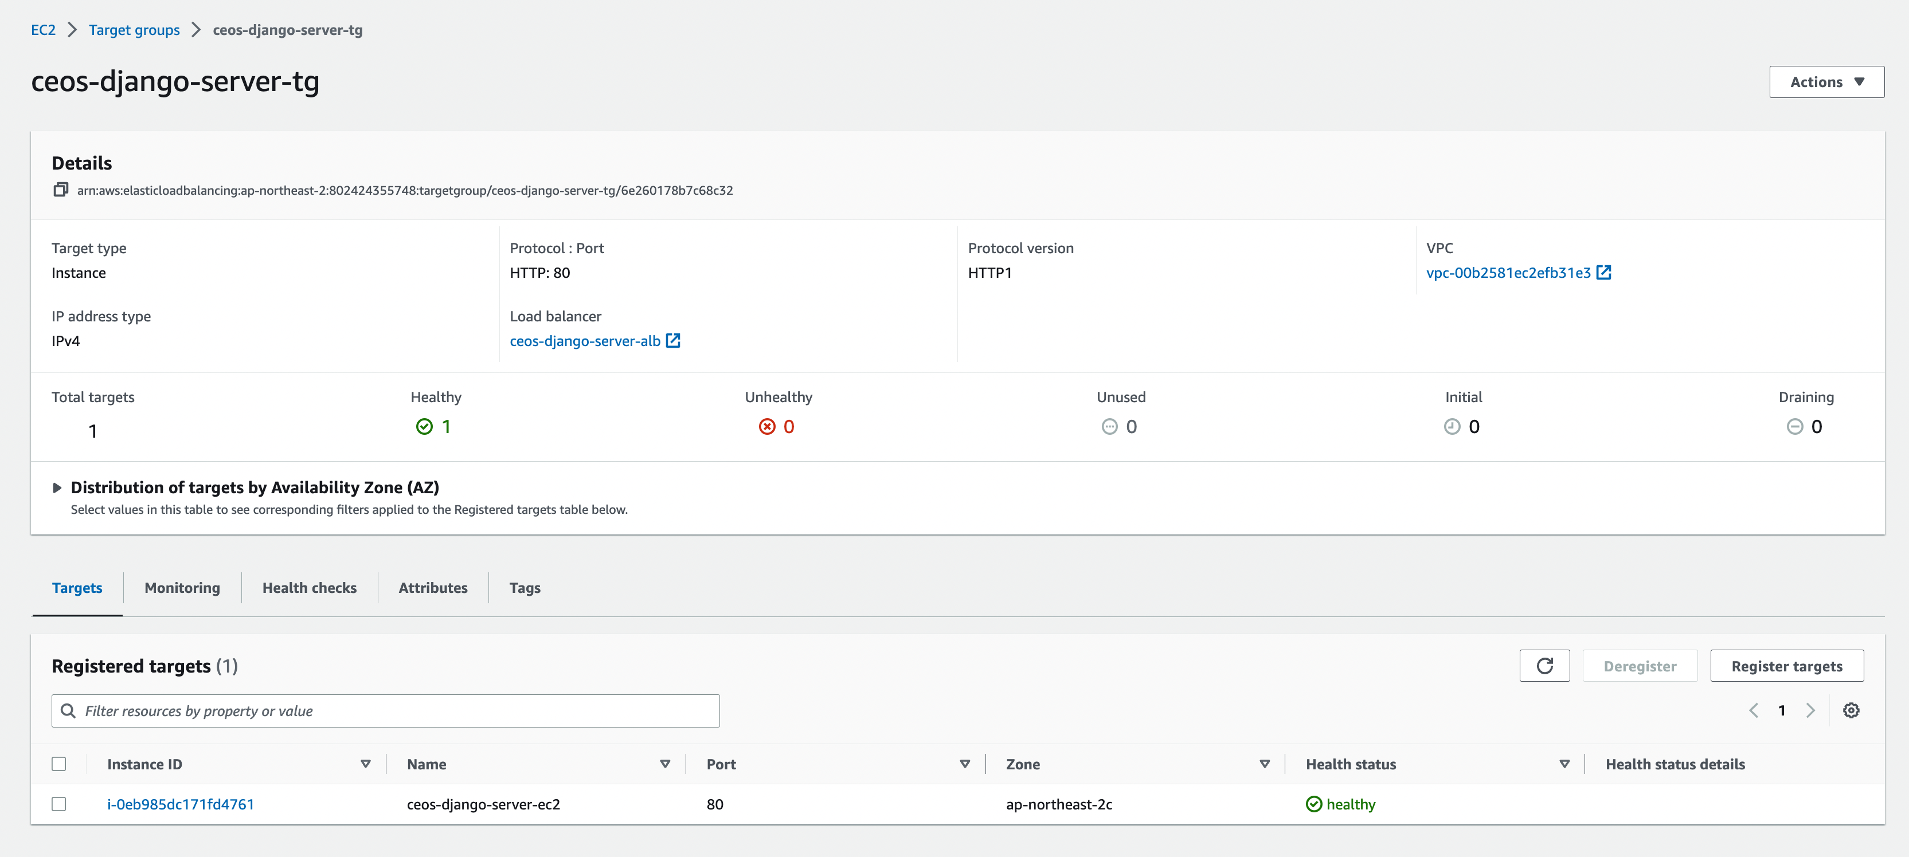Click the port 80 cell in target row
This screenshot has width=1909, height=857.
pos(714,804)
